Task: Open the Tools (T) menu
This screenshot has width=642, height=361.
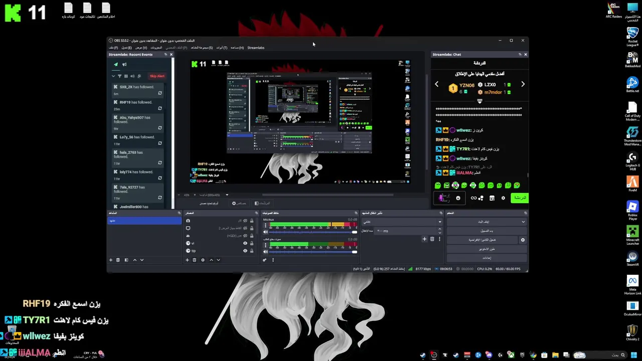Action: point(222,48)
